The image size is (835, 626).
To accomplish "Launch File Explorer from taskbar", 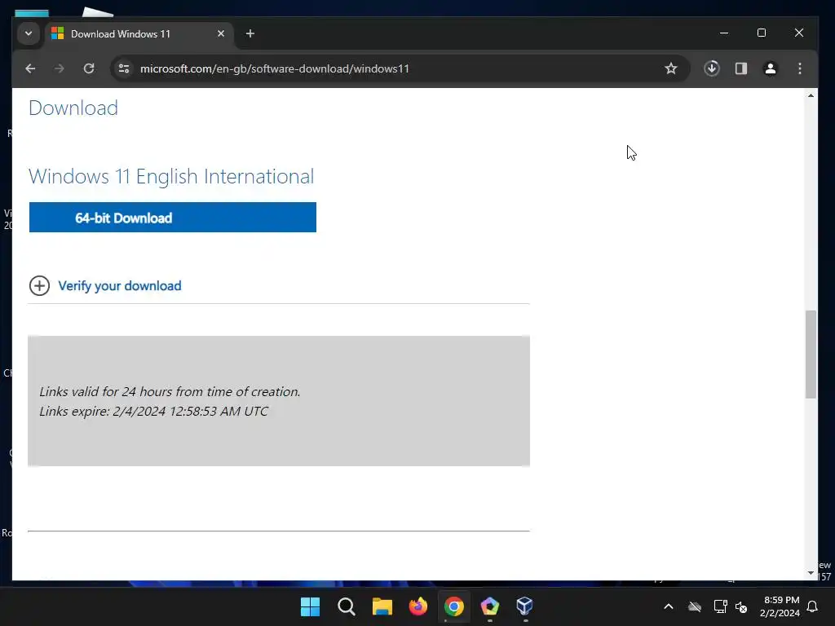I will click(382, 606).
